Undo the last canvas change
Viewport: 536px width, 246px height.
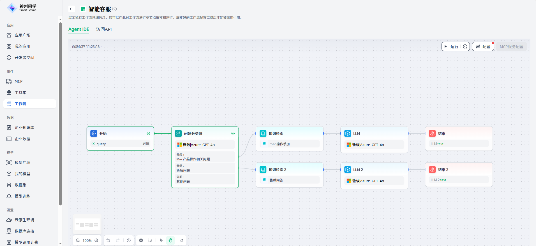(x=108, y=240)
